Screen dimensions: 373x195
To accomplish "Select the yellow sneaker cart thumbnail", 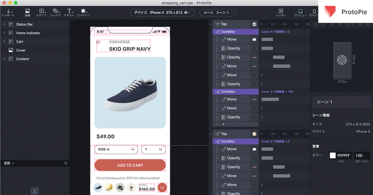I will (x=109, y=188).
